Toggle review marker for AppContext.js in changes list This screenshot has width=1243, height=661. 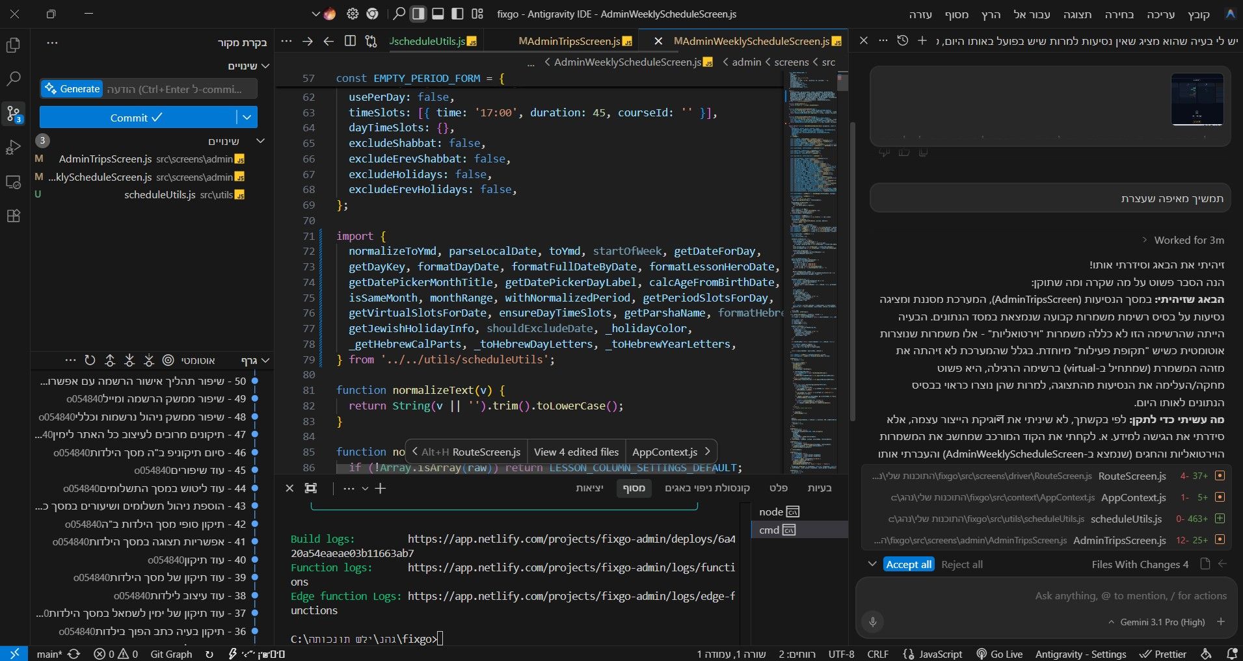(1220, 497)
